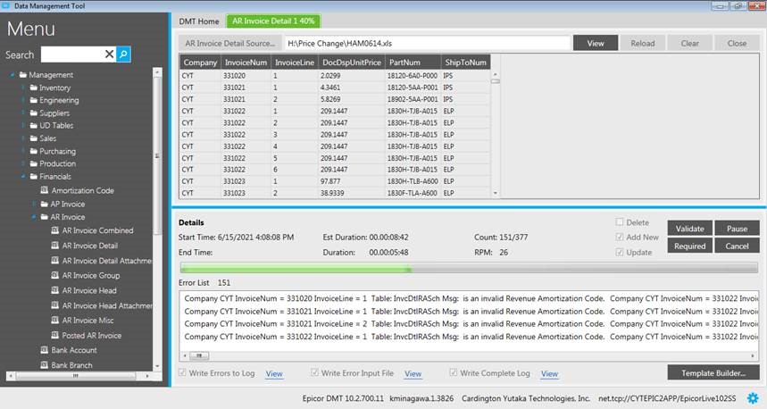Toggle Write Error Input File checkbox
The height and width of the screenshot is (409, 767).
click(314, 372)
